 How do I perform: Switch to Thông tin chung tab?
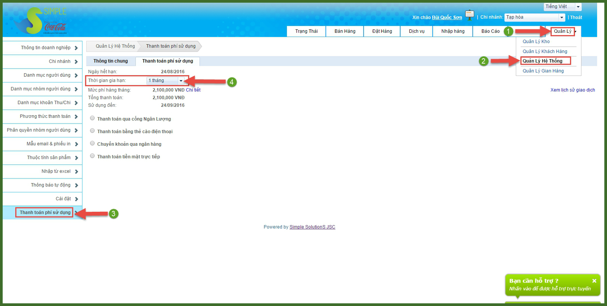[111, 61]
